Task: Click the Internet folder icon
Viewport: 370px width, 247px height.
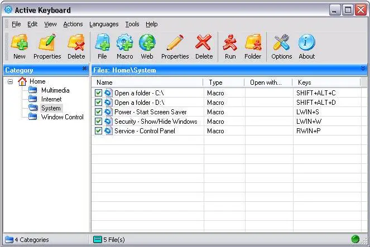Action: pyautogui.click(x=33, y=99)
